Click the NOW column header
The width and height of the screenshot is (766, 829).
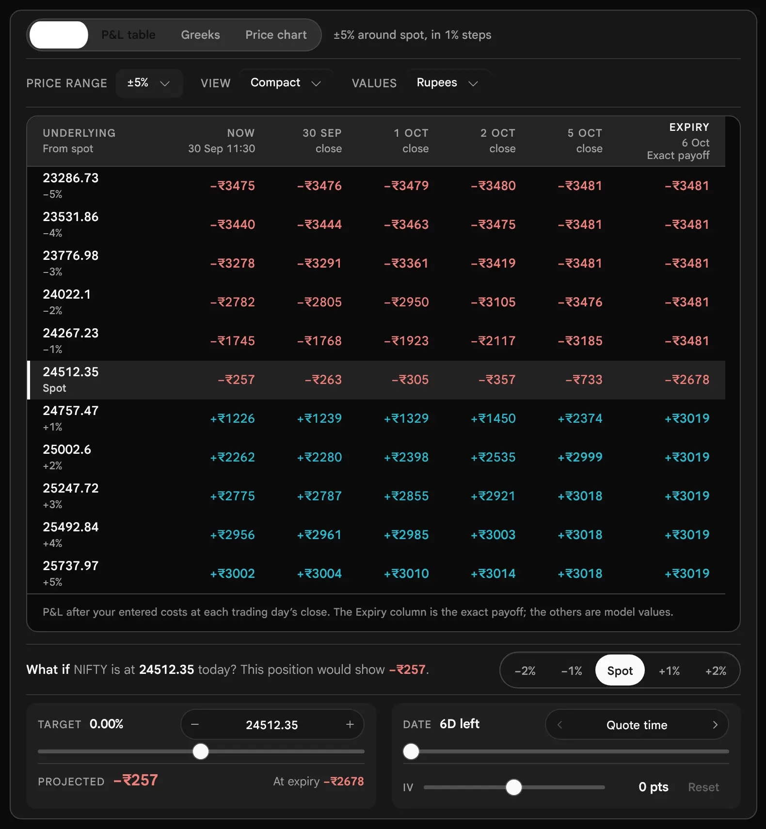222,141
